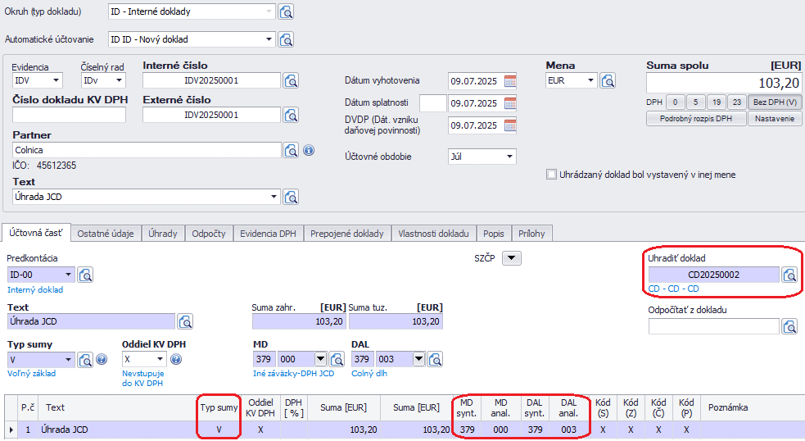805x441 pixels.
Task: Click search icon next to Interné číslo
Action: coord(292,80)
